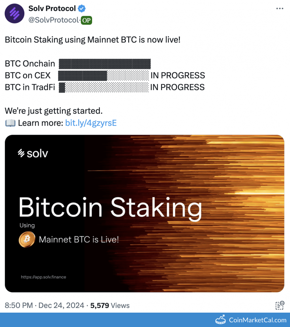Screen dimensions: 290x327
Task: Click the open book emoji icon
Action: 10,123
